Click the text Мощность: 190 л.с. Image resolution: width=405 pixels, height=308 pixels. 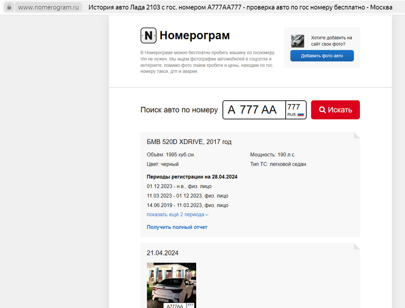[x=273, y=155]
